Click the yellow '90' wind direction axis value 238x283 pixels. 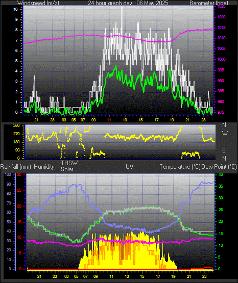click(17, 150)
